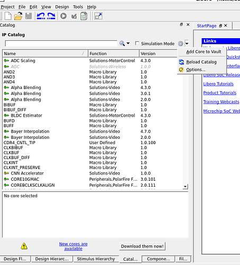Screen dimensions: 240x265
Task: Click the catalog settings gear icon
Action: click(181, 43)
